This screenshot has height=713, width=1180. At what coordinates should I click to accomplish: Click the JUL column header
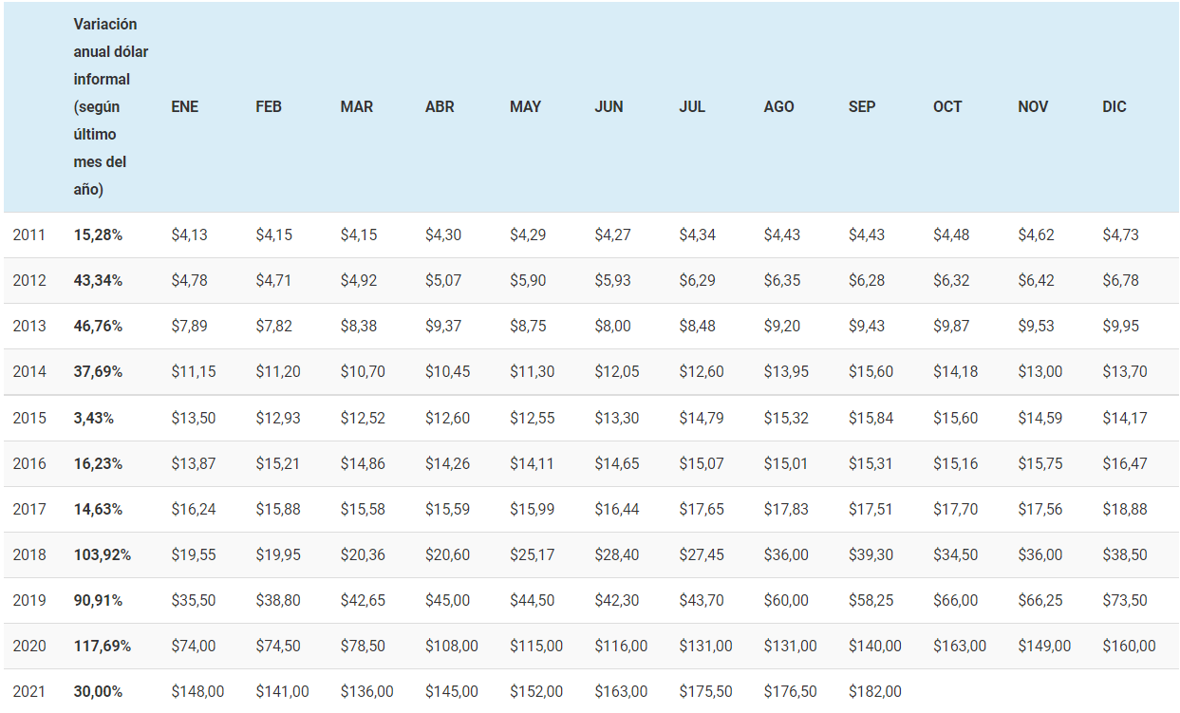[692, 106]
